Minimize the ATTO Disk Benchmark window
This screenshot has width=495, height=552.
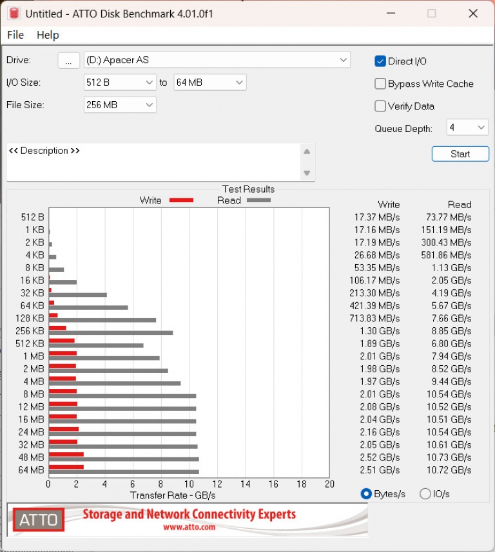[391, 14]
